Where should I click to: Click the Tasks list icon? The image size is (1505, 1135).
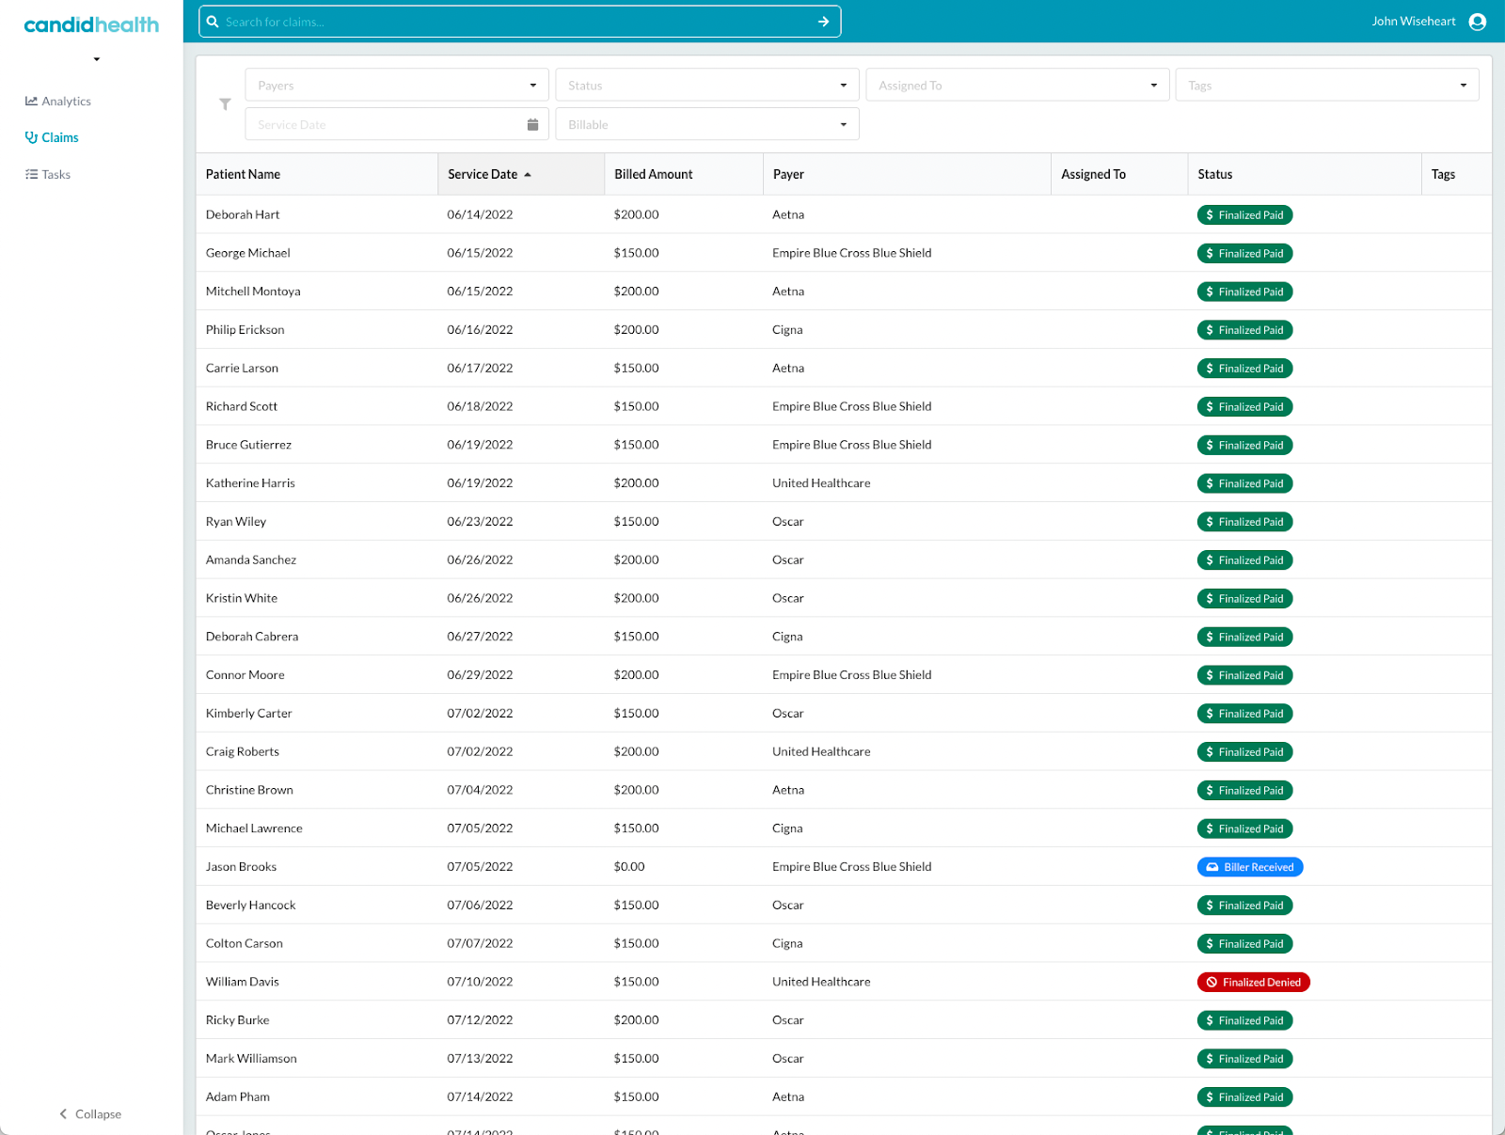(x=31, y=174)
